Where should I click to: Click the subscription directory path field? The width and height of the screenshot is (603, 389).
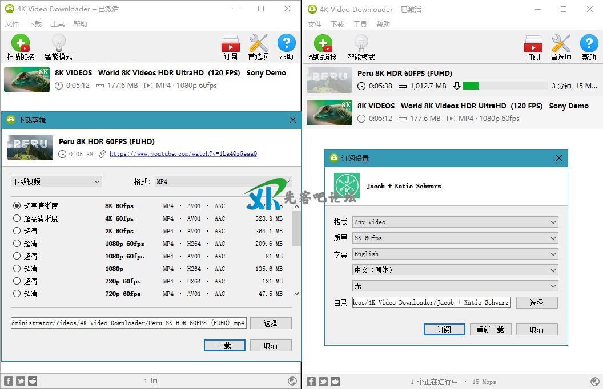pos(431,302)
